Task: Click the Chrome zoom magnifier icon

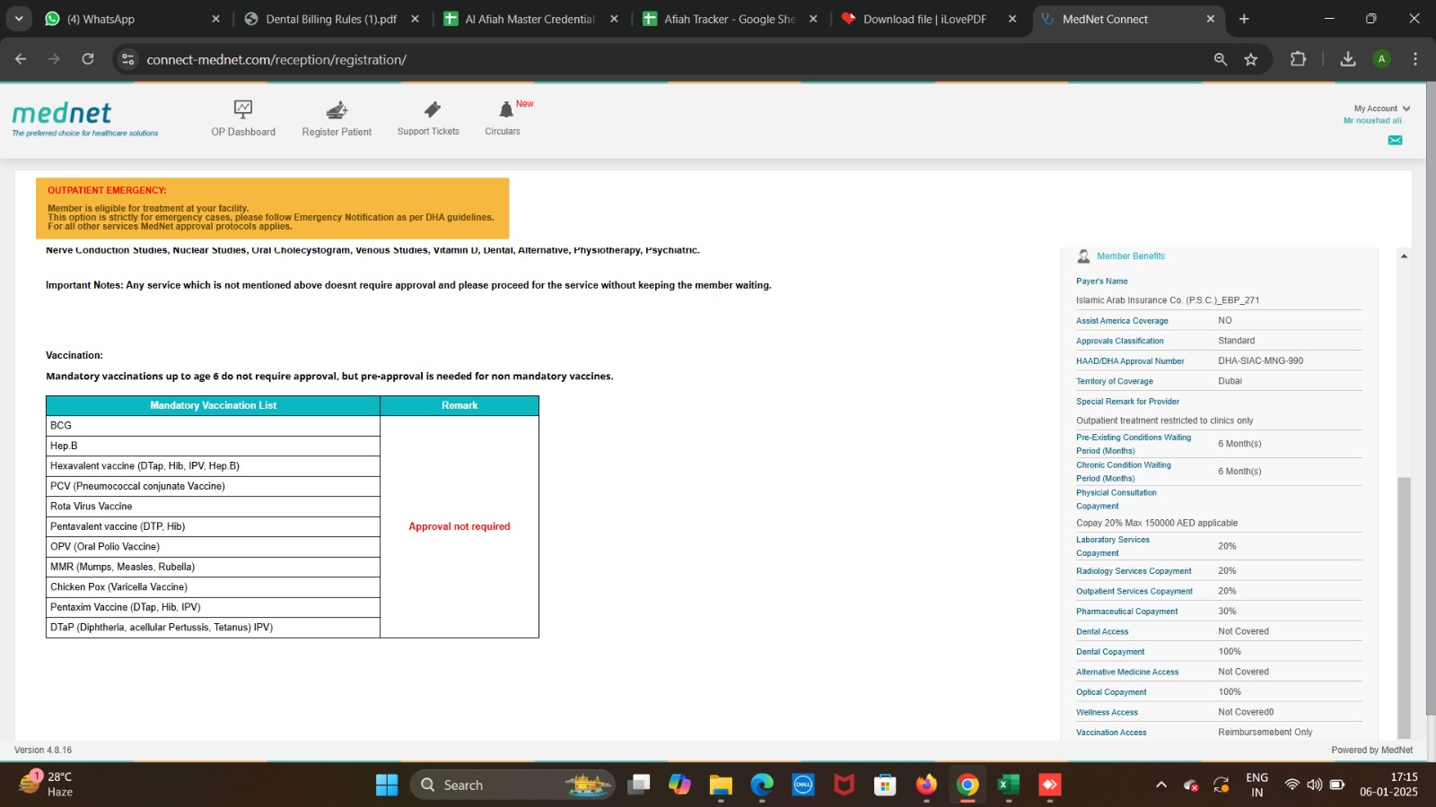Action: point(1221,59)
